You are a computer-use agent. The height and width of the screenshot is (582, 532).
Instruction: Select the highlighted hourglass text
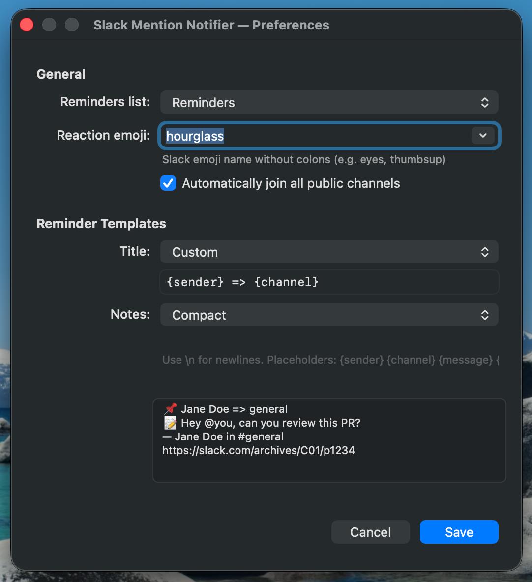coord(195,136)
